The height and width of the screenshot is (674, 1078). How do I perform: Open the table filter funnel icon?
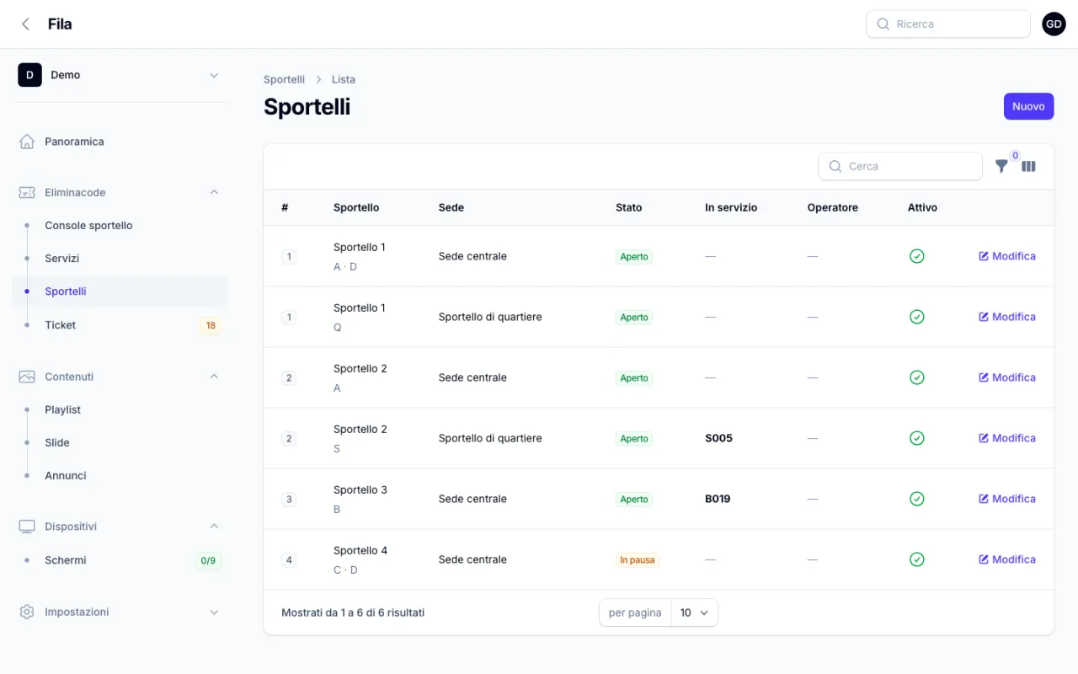click(x=1001, y=167)
